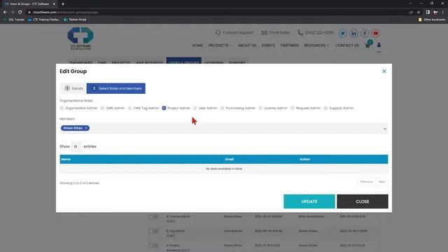Viewport: 448px width, 252px height.
Task: Check the Organization Admin role
Action: click(x=62, y=108)
